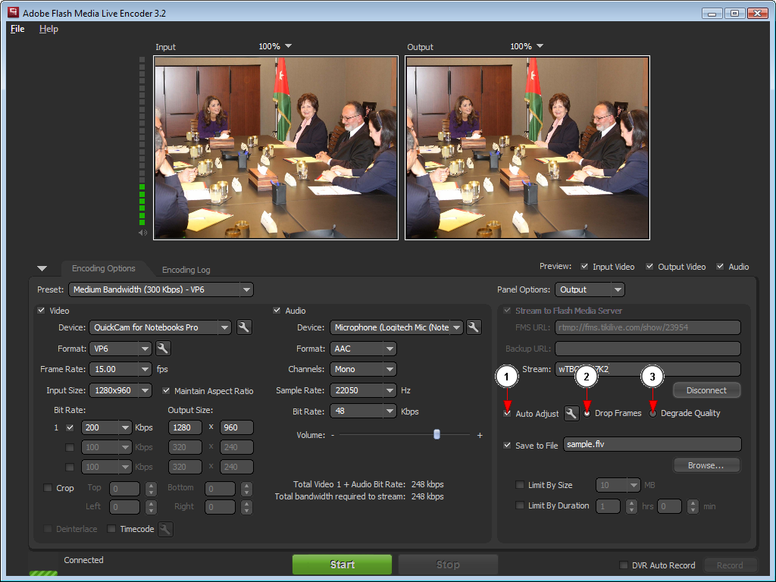The image size is (776, 582).
Task: Click the Volume slider handle
Action: [x=436, y=434]
